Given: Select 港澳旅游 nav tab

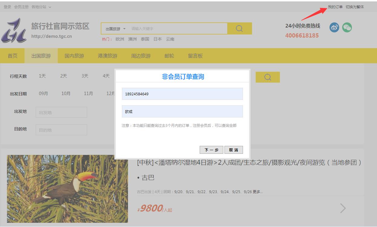Looking at the screenshot, I should click(x=107, y=56).
